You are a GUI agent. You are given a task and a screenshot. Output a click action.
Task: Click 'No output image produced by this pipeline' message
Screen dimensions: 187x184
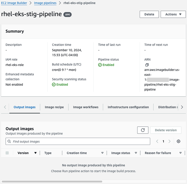tap(93, 165)
